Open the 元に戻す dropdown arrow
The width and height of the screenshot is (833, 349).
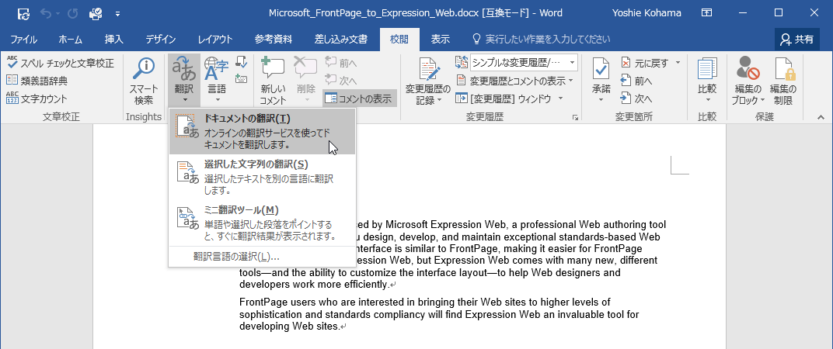pos(678,63)
